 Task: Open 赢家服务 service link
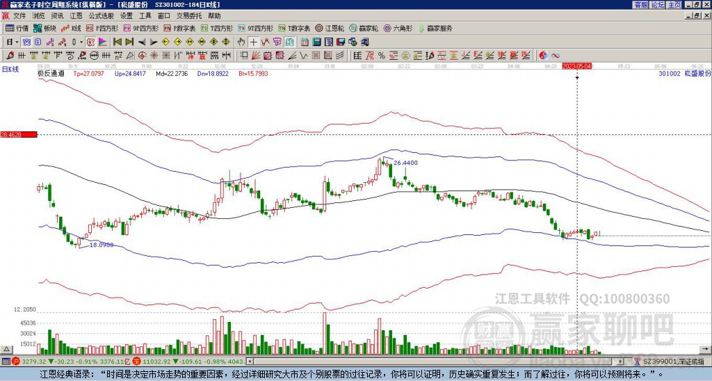click(x=435, y=28)
